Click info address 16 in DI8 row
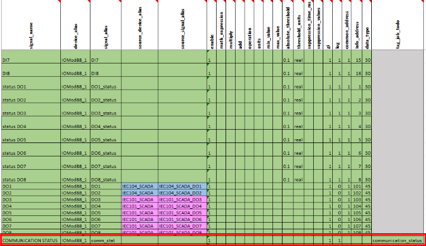426x246 pixels. coord(357,70)
